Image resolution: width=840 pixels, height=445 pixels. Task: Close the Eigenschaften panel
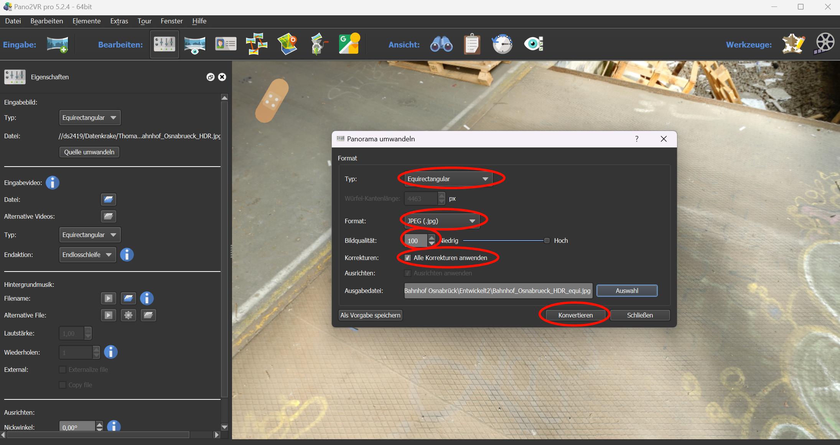(x=222, y=77)
